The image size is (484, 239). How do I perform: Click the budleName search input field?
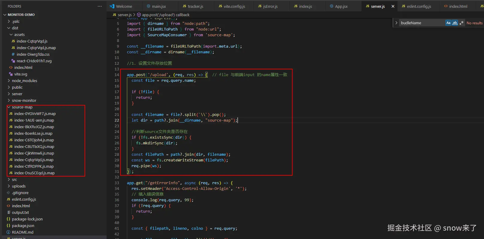(422, 23)
